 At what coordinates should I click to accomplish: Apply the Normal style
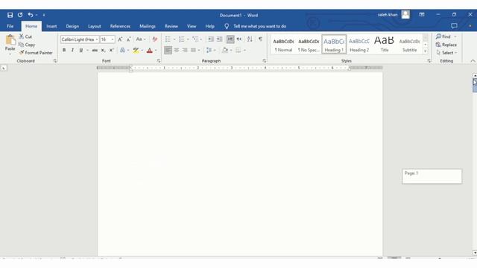(x=283, y=45)
